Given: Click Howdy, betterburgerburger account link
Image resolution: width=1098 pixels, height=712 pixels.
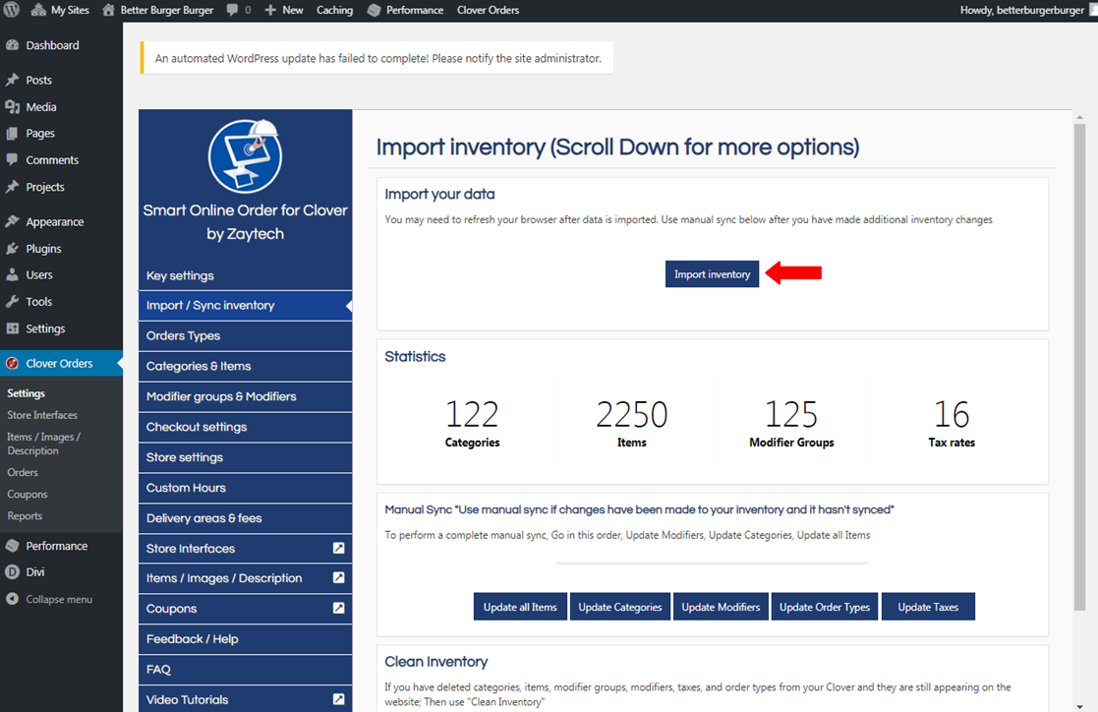Looking at the screenshot, I should pyautogui.click(x=1021, y=10).
